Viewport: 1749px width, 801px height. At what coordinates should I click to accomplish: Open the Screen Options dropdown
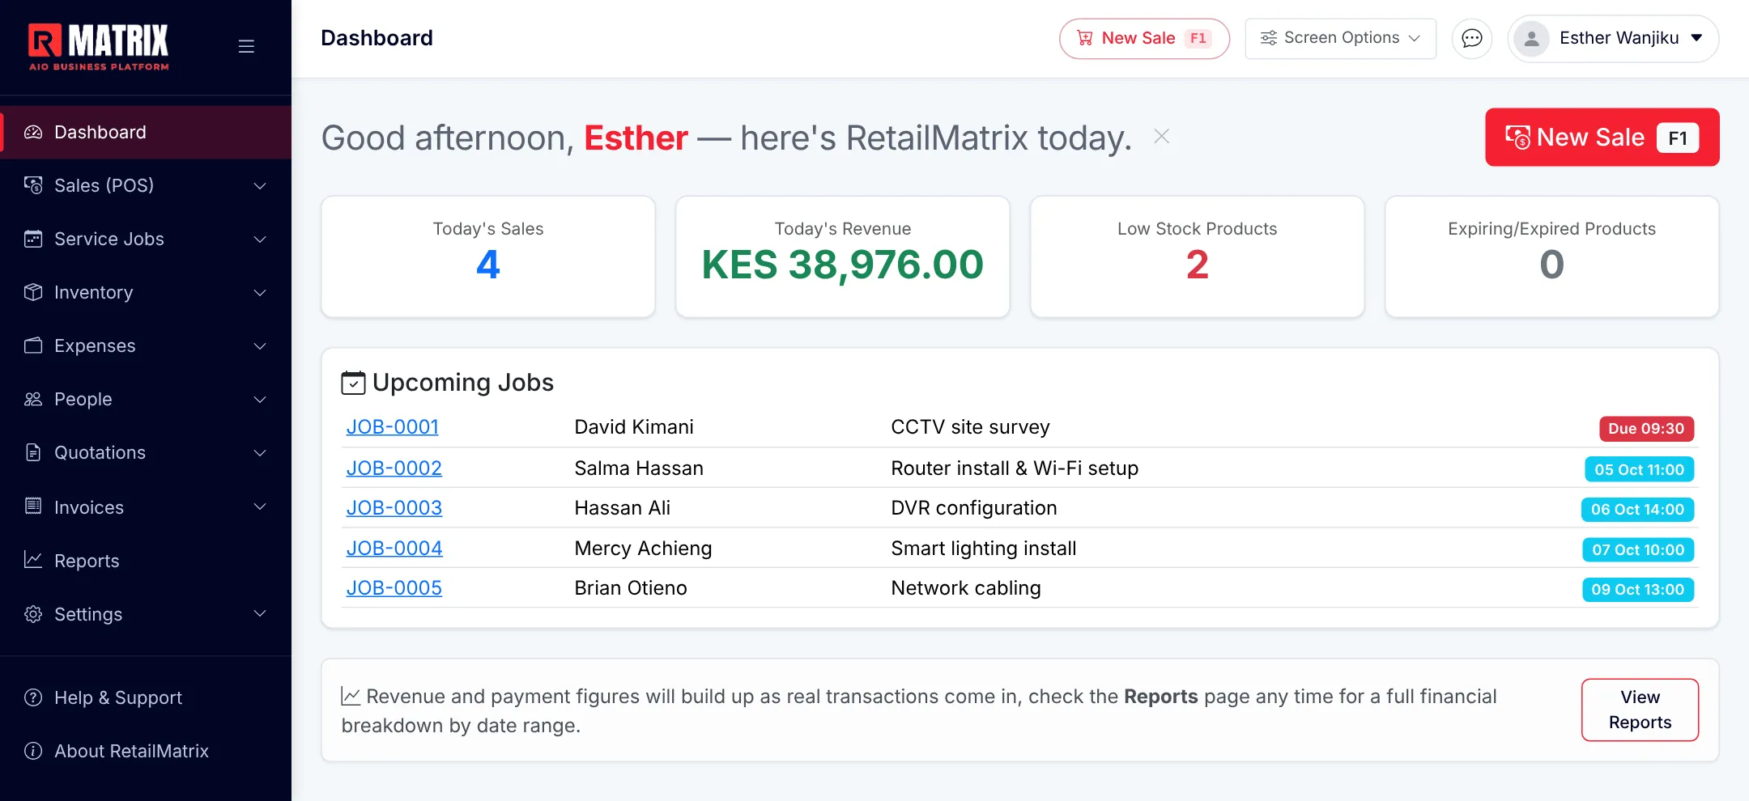click(x=1340, y=38)
